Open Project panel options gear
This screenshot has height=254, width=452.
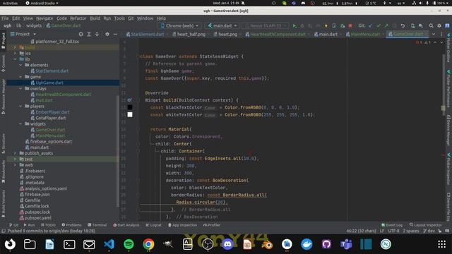coord(107,34)
